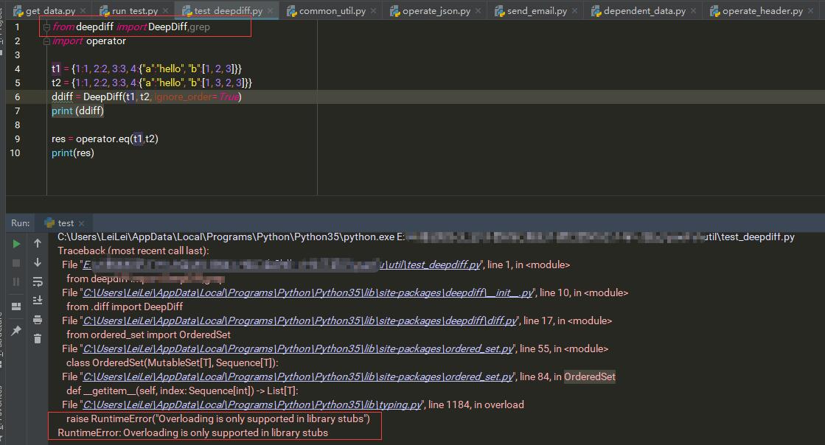Viewport: 825px width, 445px height.
Task: Click the 'print(res)' line
Action: tap(72, 153)
